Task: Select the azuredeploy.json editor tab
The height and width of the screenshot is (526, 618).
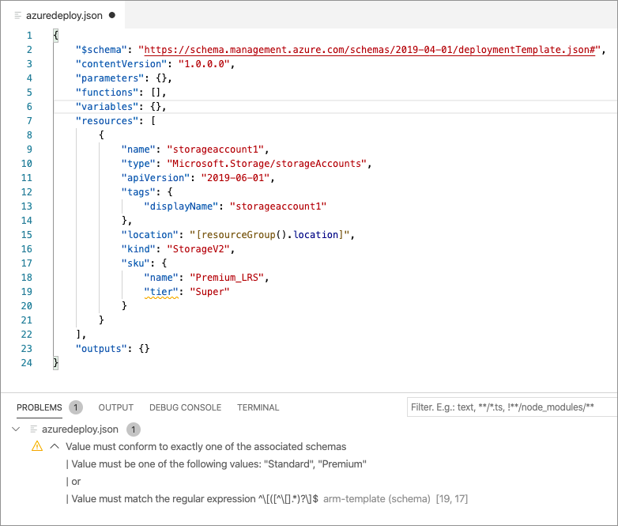Action: click(64, 15)
